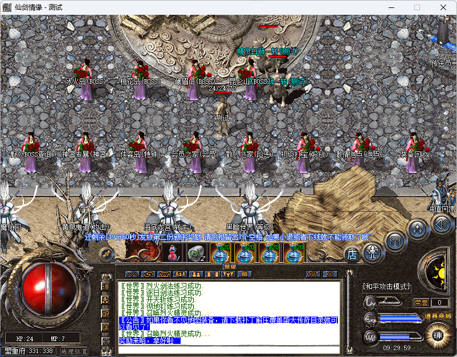Click the OUT logout button

click(x=313, y=274)
